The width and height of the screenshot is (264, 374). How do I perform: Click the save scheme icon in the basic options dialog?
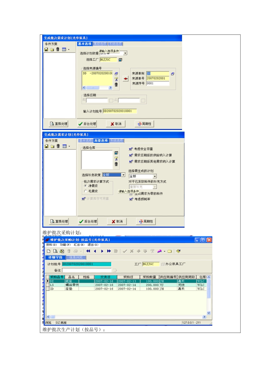pyautogui.click(x=46, y=50)
